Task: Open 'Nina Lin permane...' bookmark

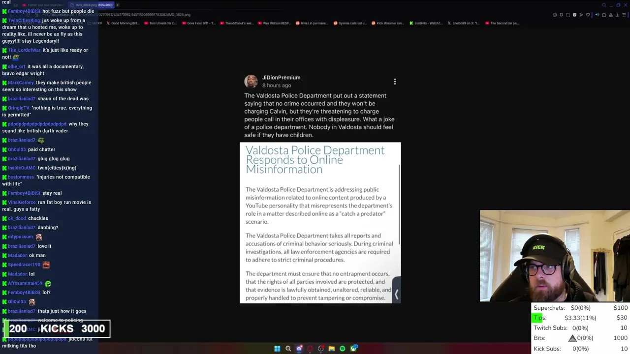Action: click(x=313, y=23)
